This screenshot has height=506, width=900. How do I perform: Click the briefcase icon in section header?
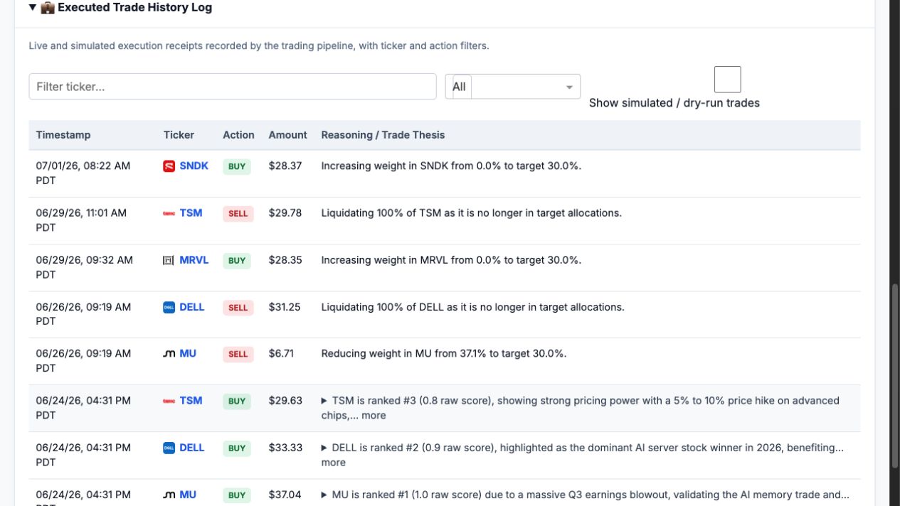47,8
